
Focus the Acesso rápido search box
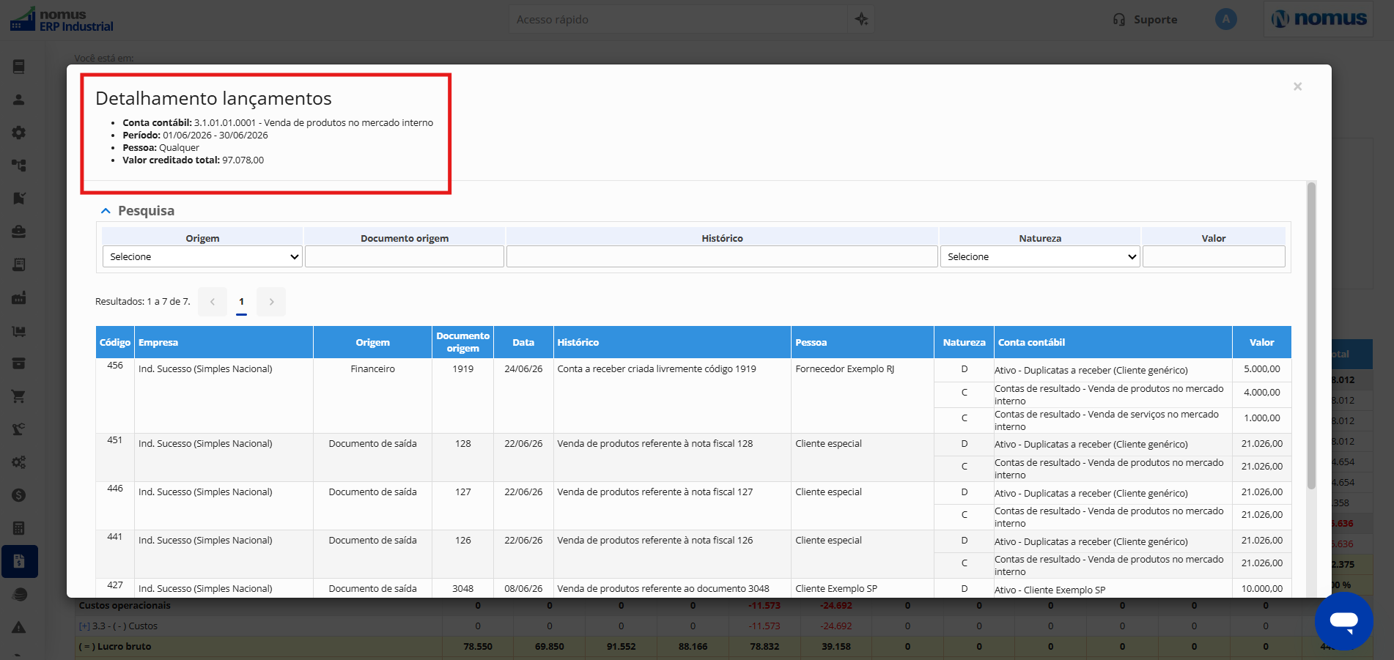(x=678, y=20)
